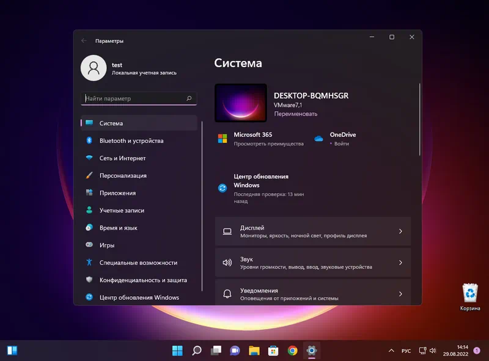Screen dimensions: 489x361
Task: Open Уведомления row chevron
Action: (x=400, y=294)
